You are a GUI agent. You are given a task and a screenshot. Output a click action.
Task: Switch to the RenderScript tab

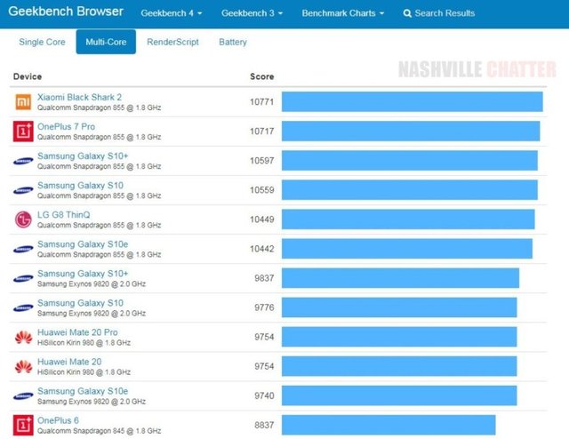(x=172, y=43)
